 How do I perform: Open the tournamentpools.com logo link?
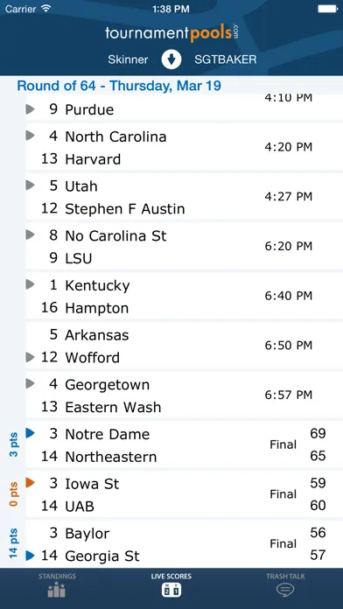[x=171, y=33]
